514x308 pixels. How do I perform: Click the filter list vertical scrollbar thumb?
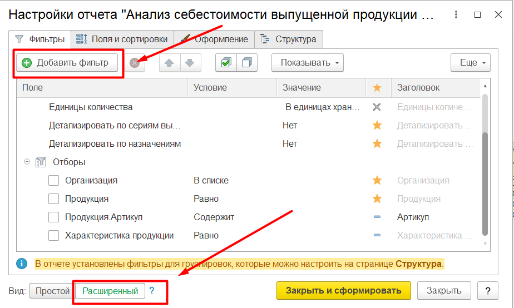coord(485,183)
